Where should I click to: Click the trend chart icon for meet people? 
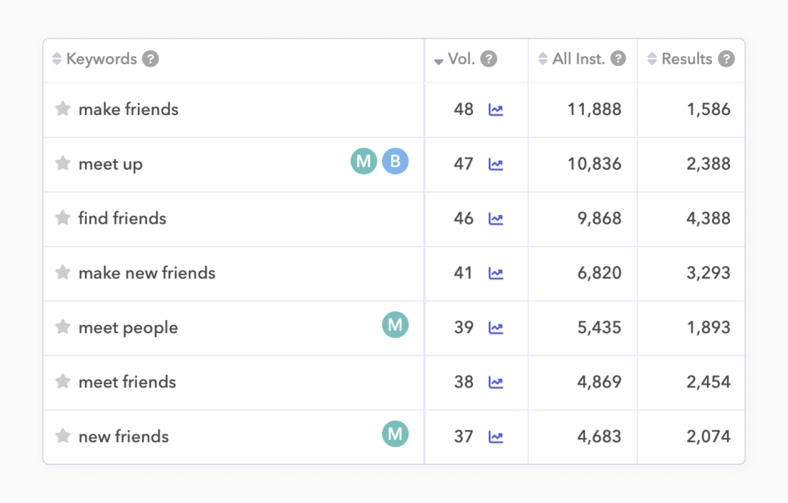[496, 328]
